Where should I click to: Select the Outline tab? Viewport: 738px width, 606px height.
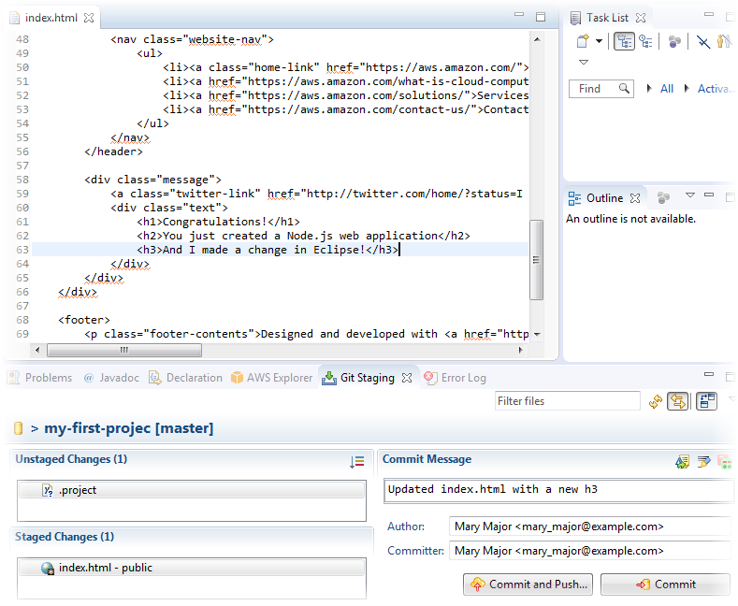click(x=604, y=198)
